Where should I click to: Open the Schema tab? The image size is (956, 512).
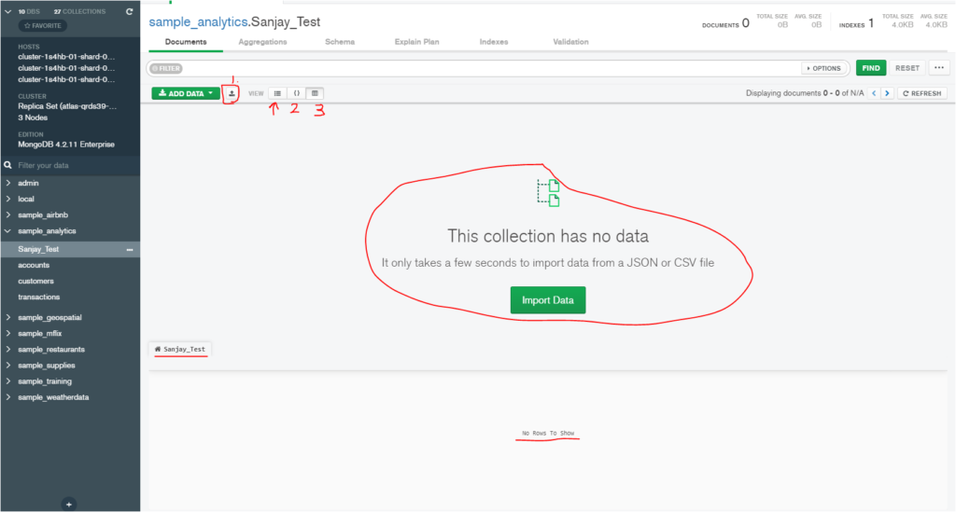click(340, 42)
